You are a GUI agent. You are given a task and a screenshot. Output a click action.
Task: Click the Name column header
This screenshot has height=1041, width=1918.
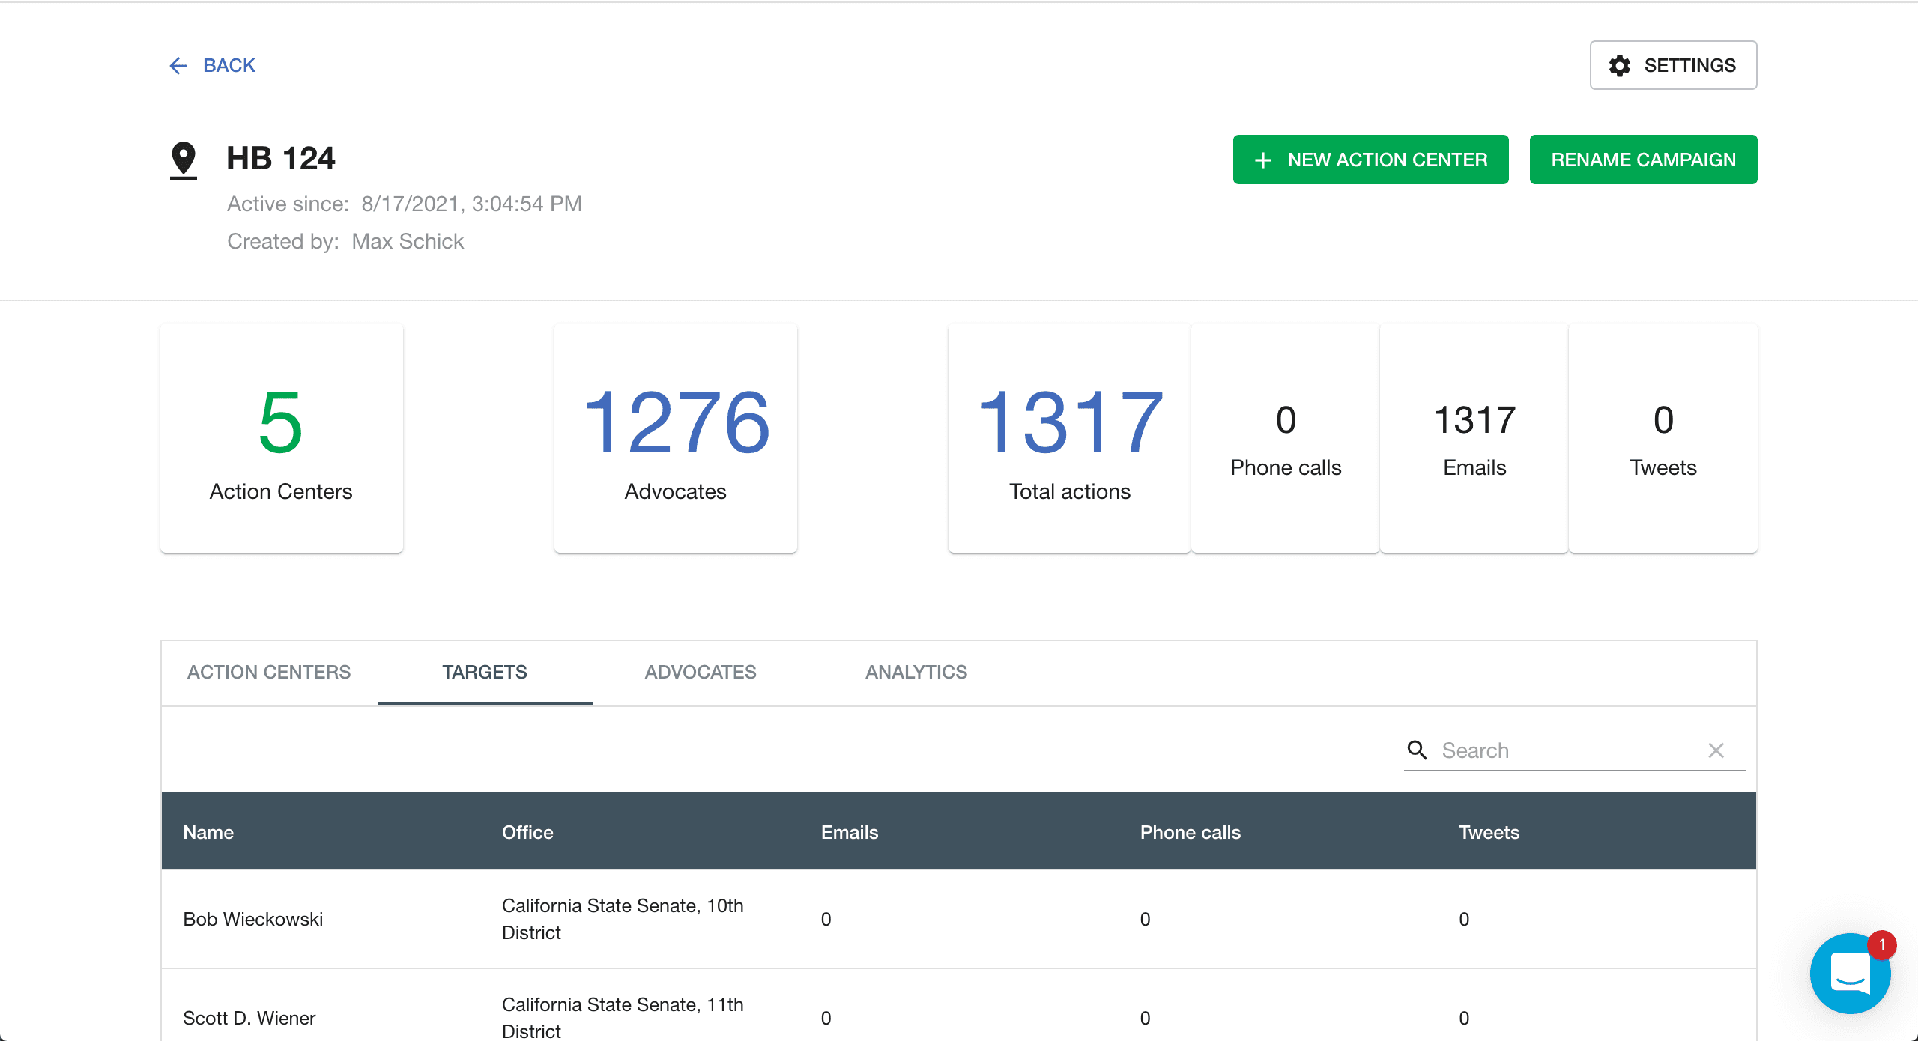208,832
